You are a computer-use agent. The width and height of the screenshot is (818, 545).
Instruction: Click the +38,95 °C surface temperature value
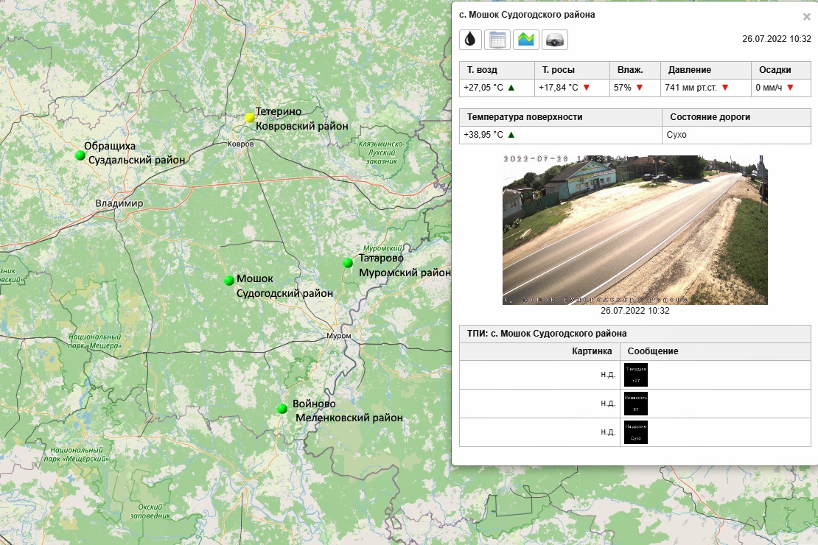[x=483, y=135]
